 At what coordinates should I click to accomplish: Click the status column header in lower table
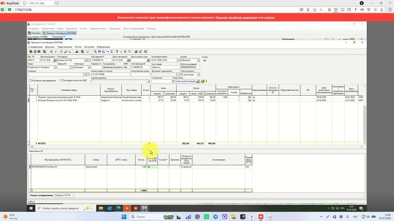[x=96, y=160]
